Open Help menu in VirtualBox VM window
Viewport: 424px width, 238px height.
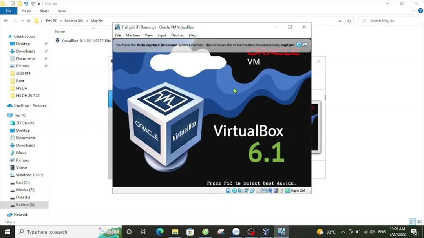pyautogui.click(x=192, y=35)
